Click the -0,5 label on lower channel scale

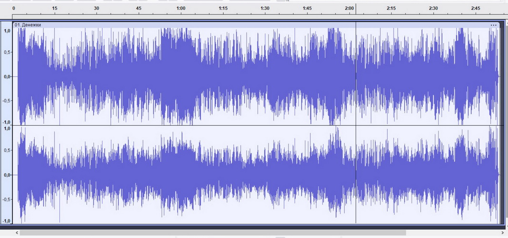point(7,199)
